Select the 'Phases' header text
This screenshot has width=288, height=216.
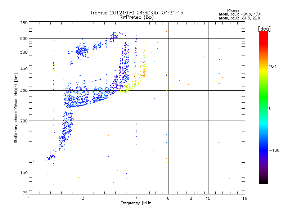tap(233, 10)
